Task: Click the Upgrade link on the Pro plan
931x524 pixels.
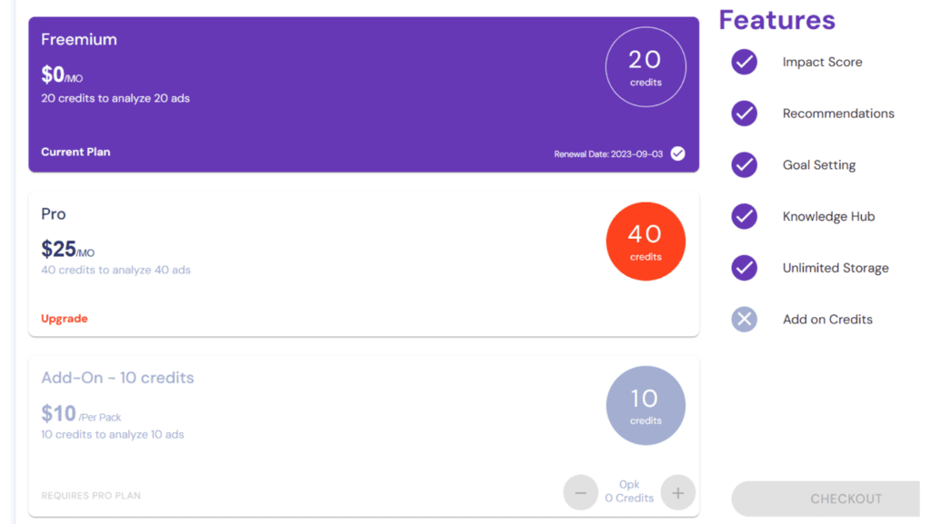Action: pyautogui.click(x=64, y=319)
